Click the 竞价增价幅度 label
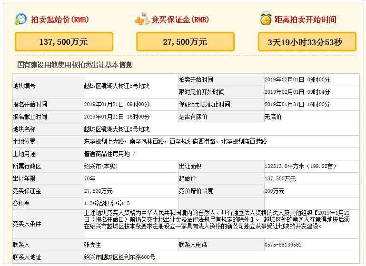 [196, 191]
